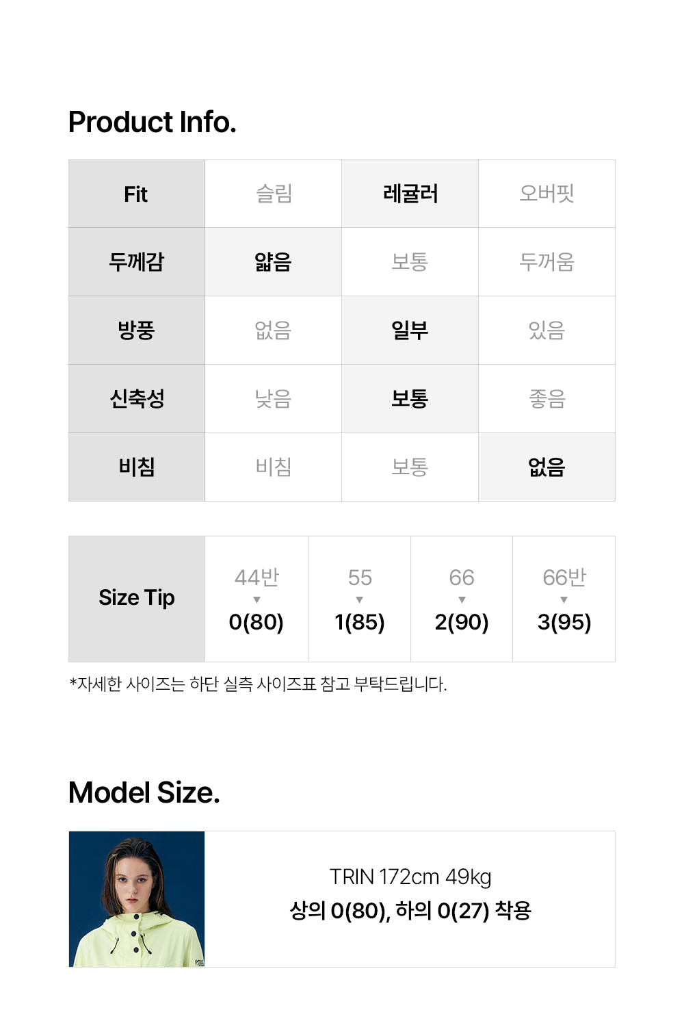
Task: Click the 얇음 thickness cell
Action: (x=274, y=261)
